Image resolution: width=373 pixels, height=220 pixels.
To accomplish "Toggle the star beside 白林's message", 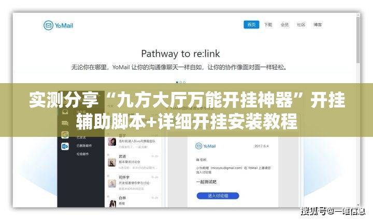I will pyautogui.click(x=108, y=197).
